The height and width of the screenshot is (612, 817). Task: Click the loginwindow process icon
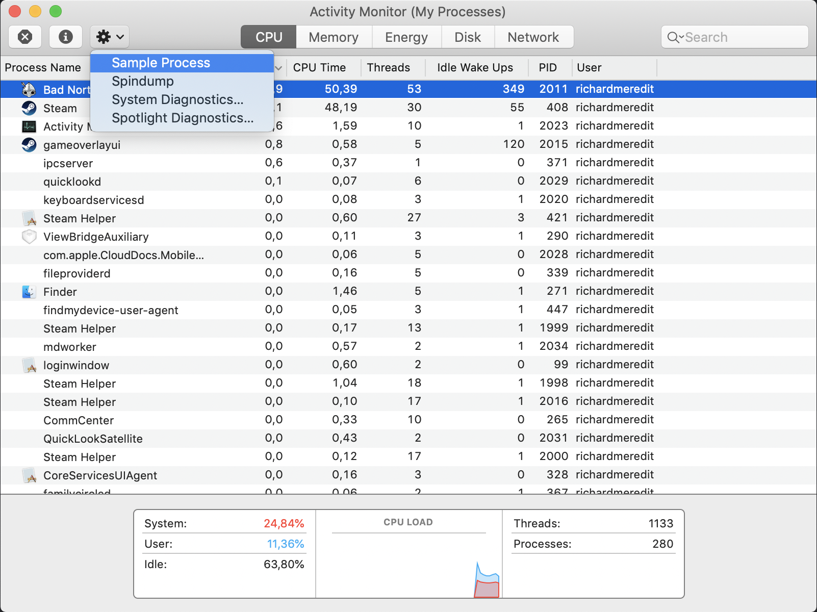[29, 365]
